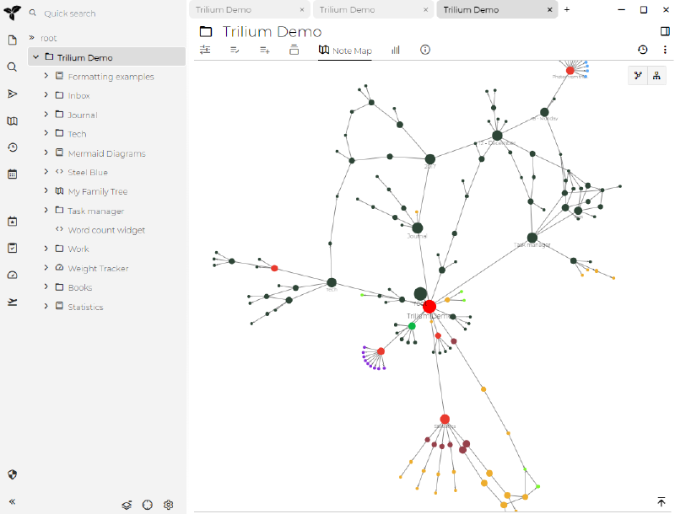
Task: Open the statistics bar chart ribbon icon
Action: (396, 51)
